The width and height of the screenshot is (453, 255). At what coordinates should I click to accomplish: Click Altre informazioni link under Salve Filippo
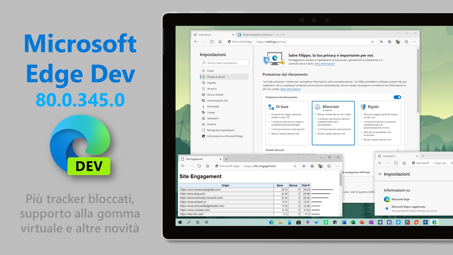[324, 64]
